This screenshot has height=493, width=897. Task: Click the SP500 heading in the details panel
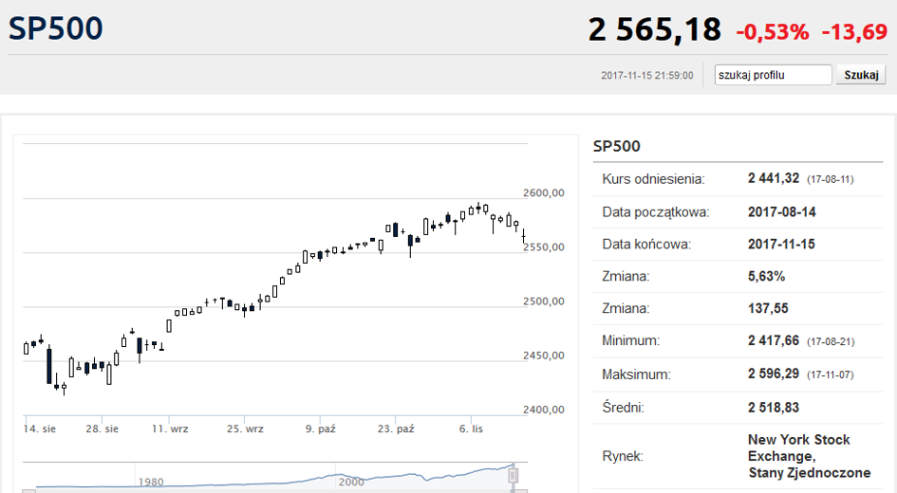[x=616, y=146]
